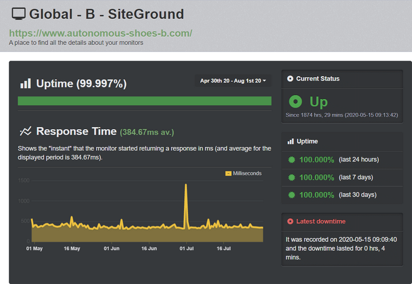Screen dimensions: 412x284
Task: Click the green uptime progress bar
Action: [x=145, y=101]
